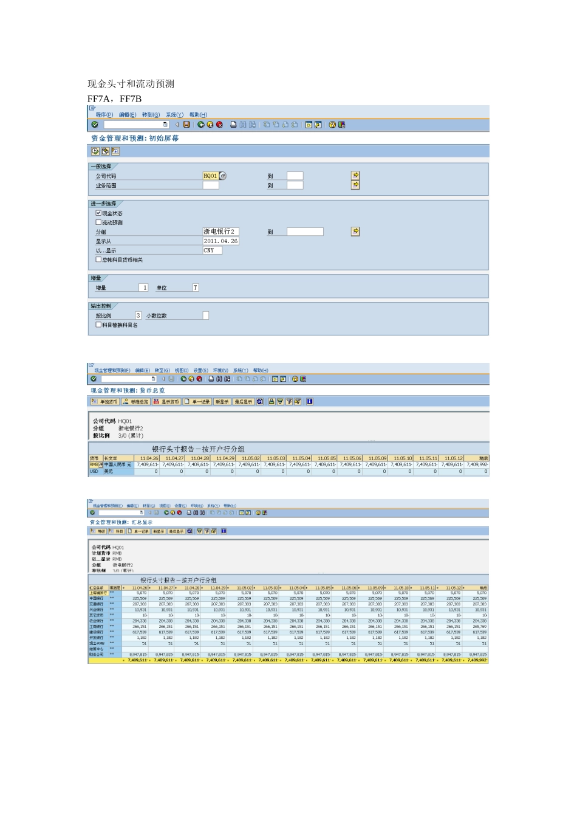Click the green Back arrow in first toolbar
Image resolution: width=577 pixels, height=817 pixels.
point(200,125)
